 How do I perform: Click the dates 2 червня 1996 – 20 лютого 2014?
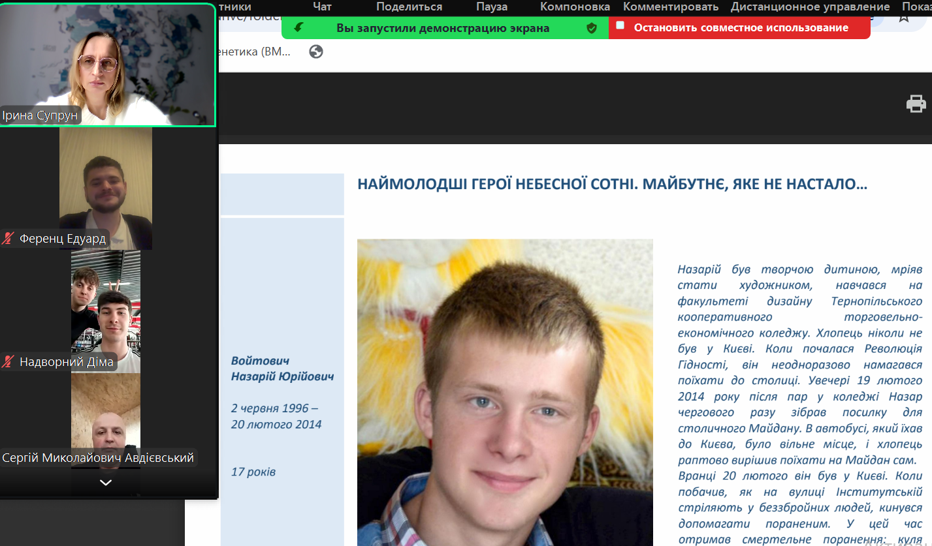(276, 416)
